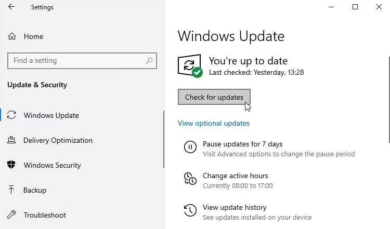Go to the Troubleshoot page
390x229 pixels.
(x=45, y=215)
